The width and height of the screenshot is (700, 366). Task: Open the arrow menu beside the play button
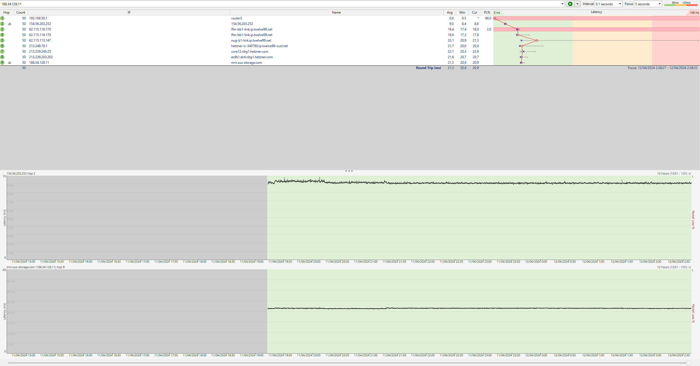click(x=577, y=4)
